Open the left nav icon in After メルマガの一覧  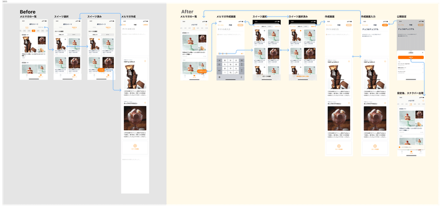185,76
